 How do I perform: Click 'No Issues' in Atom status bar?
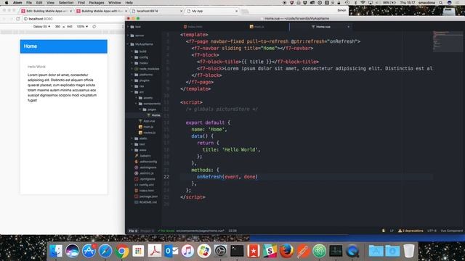pyautogui.click(x=166, y=231)
